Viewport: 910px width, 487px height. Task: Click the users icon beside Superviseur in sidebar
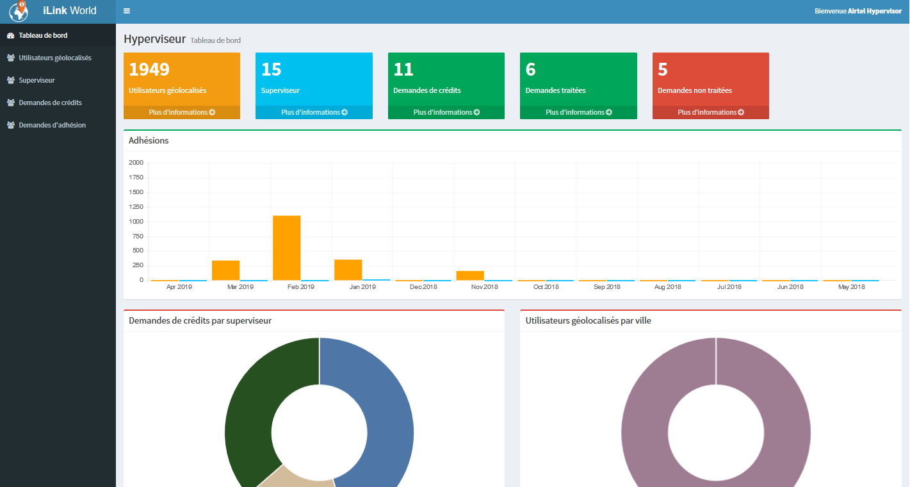point(10,81)
